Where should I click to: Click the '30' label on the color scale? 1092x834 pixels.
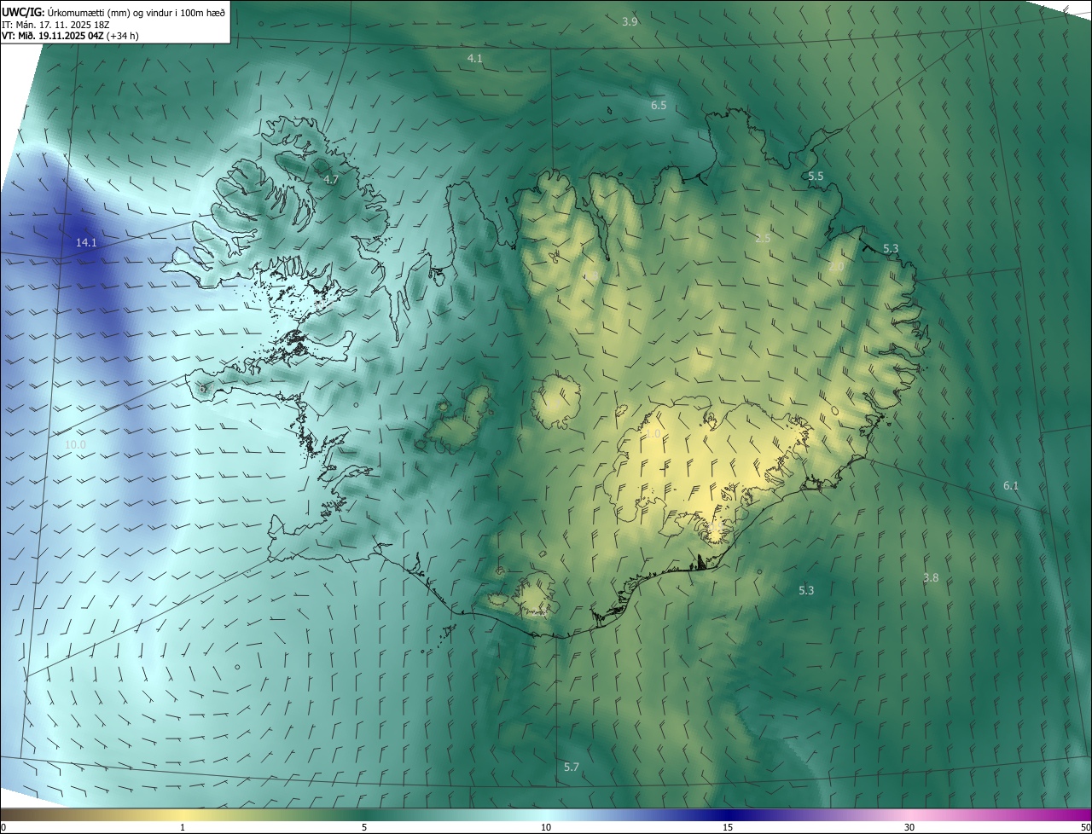[909, 828]
